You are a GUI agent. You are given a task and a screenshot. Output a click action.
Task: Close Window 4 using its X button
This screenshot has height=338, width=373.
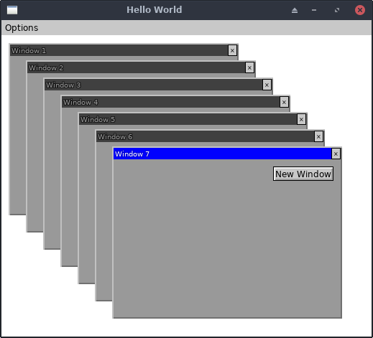click(284, 102)
